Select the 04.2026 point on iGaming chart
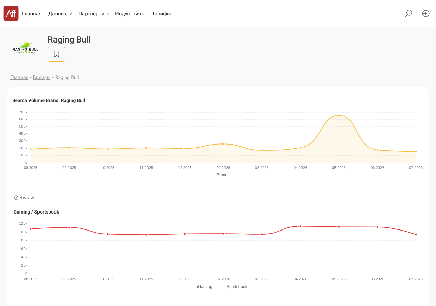The image size is (436, 306). (x=300, y=226)
